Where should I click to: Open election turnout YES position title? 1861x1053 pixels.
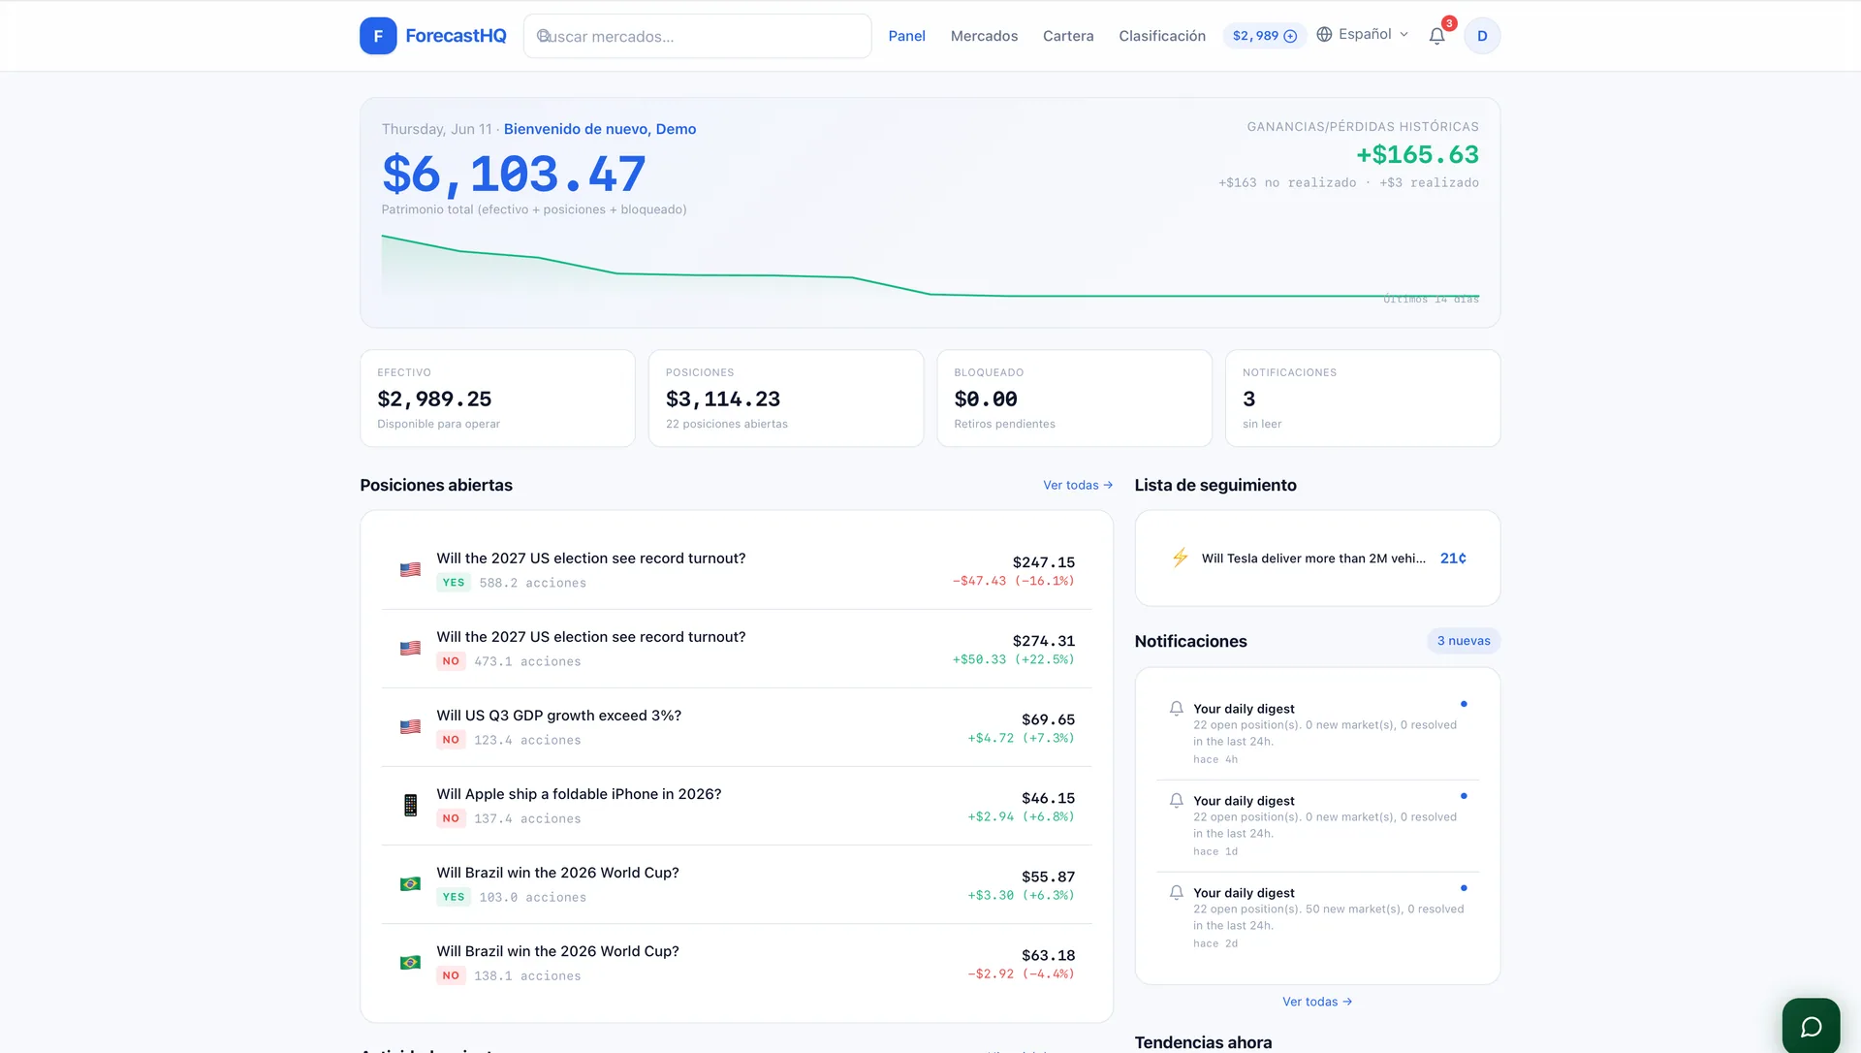(x=591, y=558)
